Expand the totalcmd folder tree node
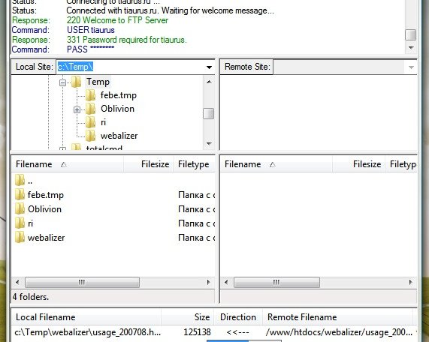The height and width of the screenshot is (342, 429). tap(62, 148)
